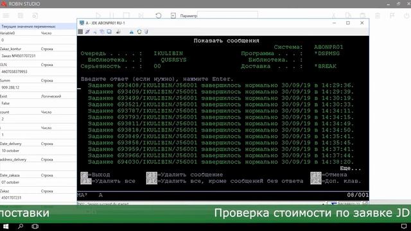Open Windows taskbar search
The image size is (411, 231).
(21, 227)
